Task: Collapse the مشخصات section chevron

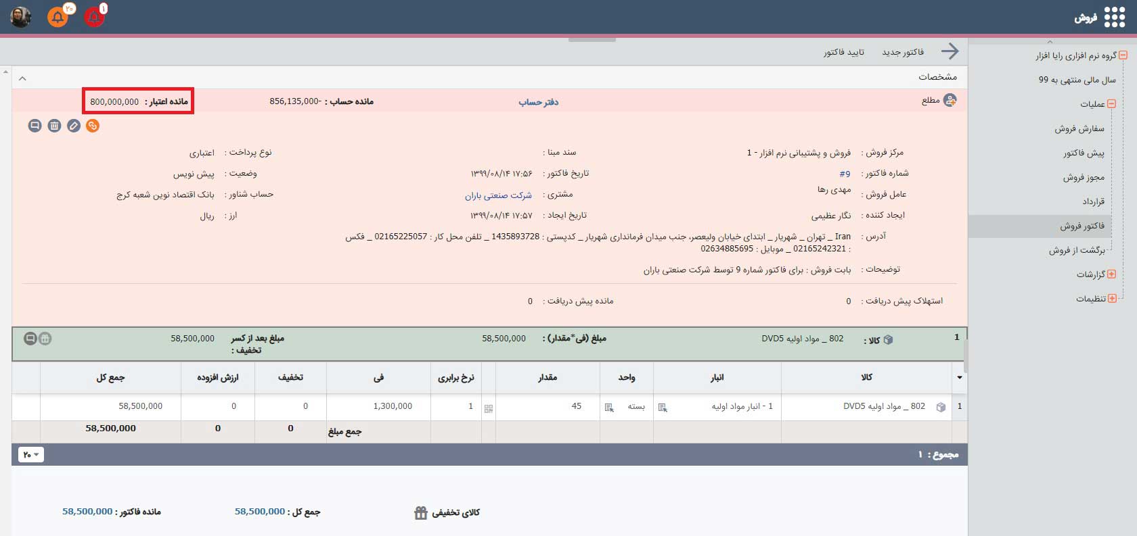Action: 22,78
